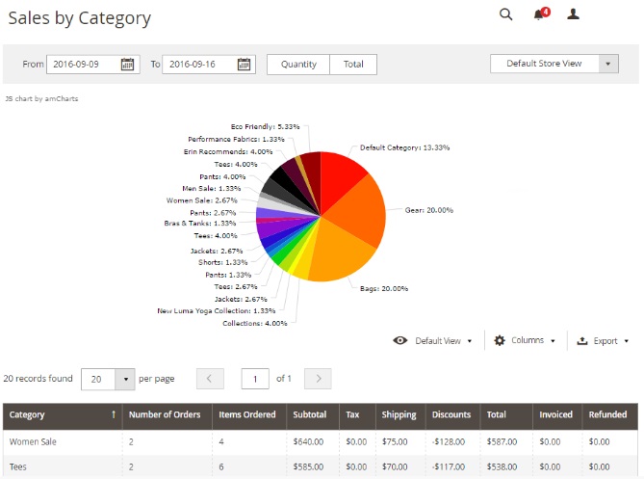Viewport: 644px width, 479px height.
Task: Open the user account icon
Action: (574, 14)
